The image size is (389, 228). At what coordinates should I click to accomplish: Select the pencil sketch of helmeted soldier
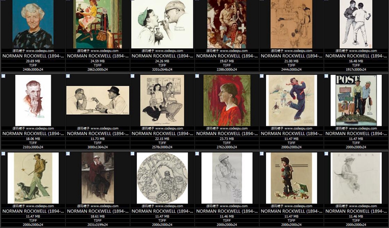point(227,178)
